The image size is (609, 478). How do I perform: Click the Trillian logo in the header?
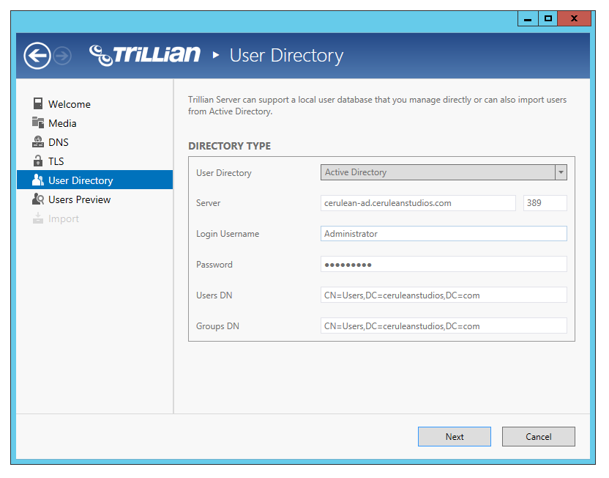click(x=144, y=54)
